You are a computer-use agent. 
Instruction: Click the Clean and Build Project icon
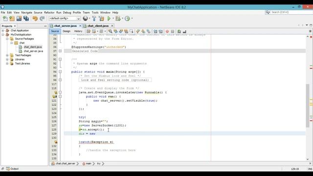point(101,19)
